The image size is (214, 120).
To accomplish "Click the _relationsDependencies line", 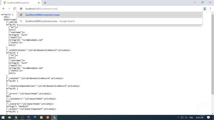I will [43, 86].
